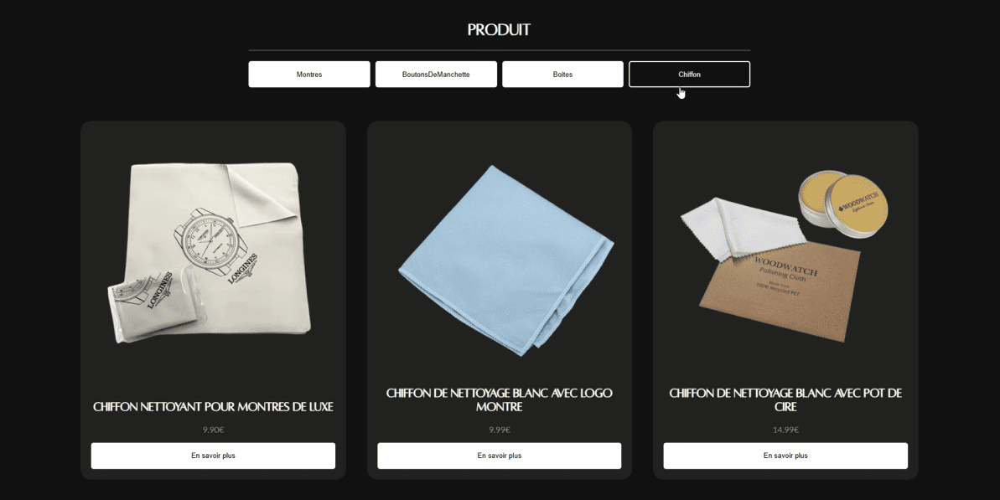Open details for Chiffon nettoyant pour montres de luxe

click(x=213, y=456)
